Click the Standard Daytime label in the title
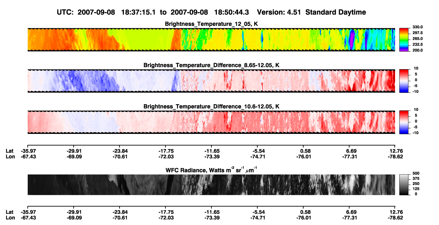The image size is (439, 225). [x=335, y=12]
